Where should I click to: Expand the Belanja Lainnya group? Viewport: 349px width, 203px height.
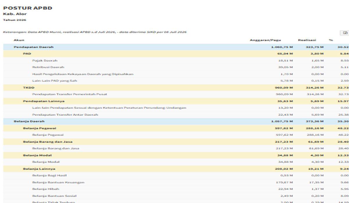tap(176, 169)
